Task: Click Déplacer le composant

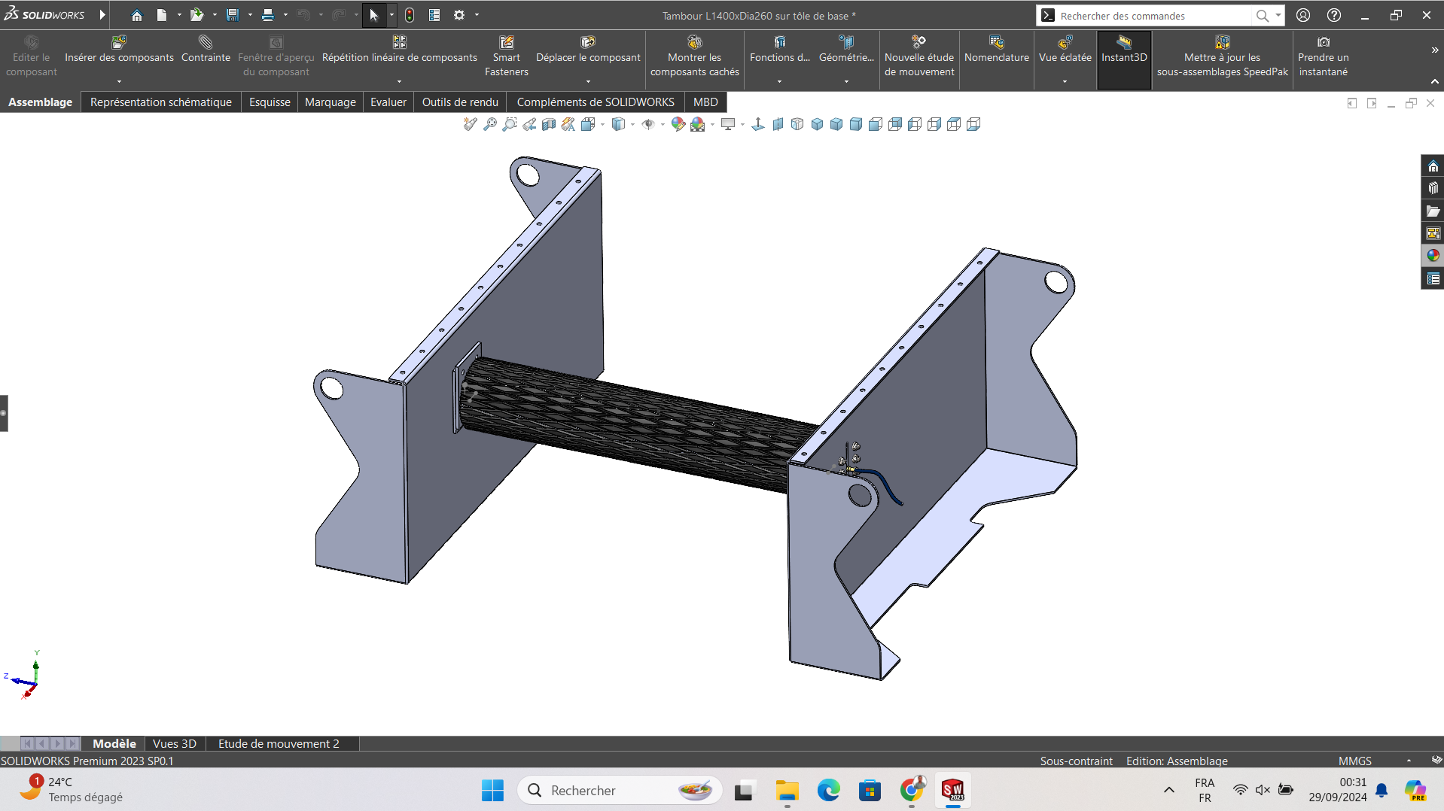Action: point(588,50)
